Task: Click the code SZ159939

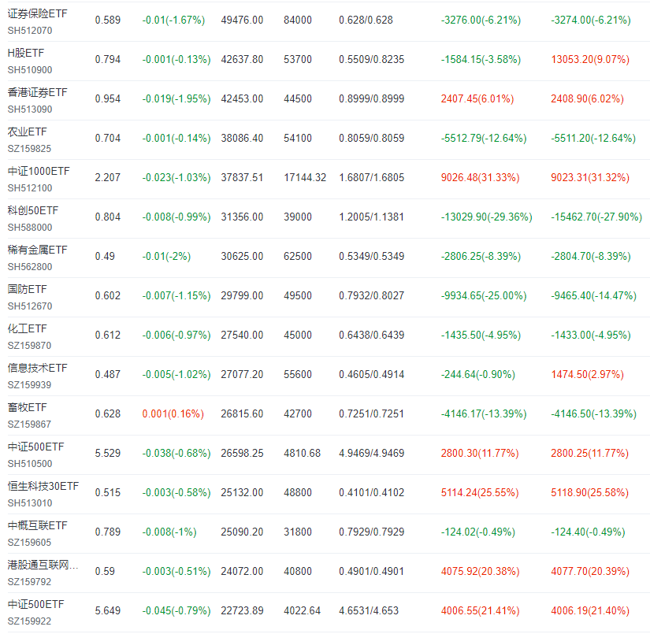Action: pos(29,385)
